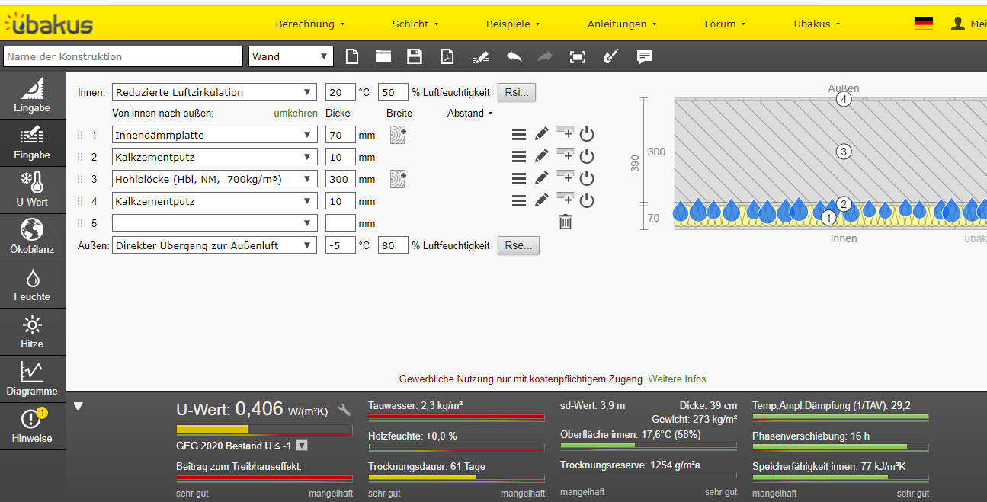Open the U-Wert sidebar panel

pyautogui.click(x=32, y=190)
